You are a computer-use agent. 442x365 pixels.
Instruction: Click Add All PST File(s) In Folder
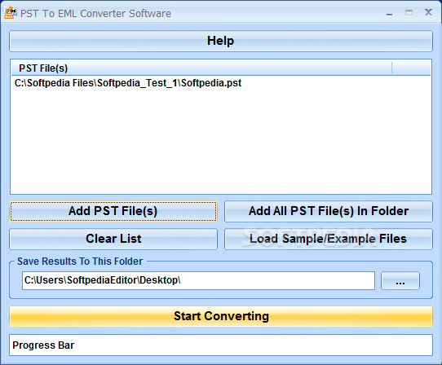[329, 211]
